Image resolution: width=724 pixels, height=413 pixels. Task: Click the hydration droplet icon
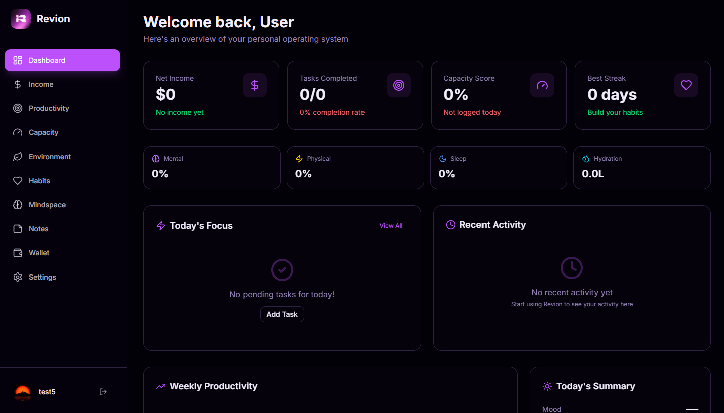coord(585,158)
